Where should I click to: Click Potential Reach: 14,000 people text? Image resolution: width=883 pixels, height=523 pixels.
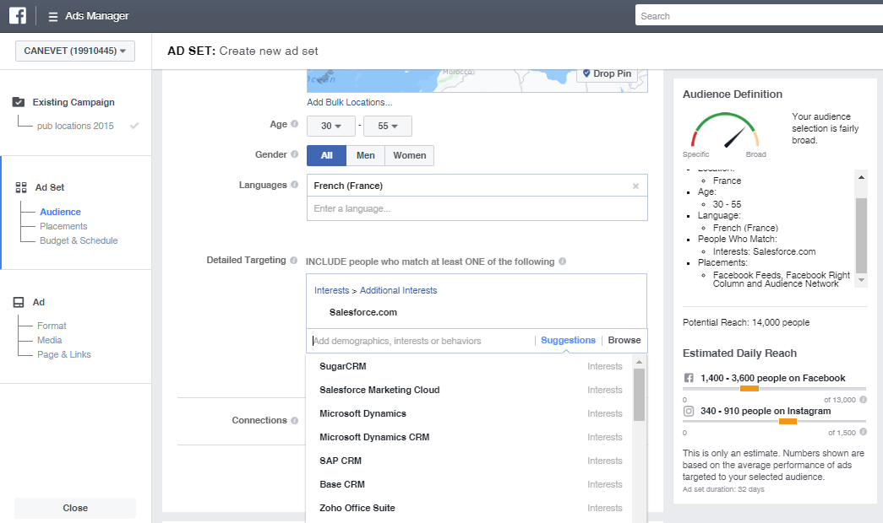click(746, 322)
